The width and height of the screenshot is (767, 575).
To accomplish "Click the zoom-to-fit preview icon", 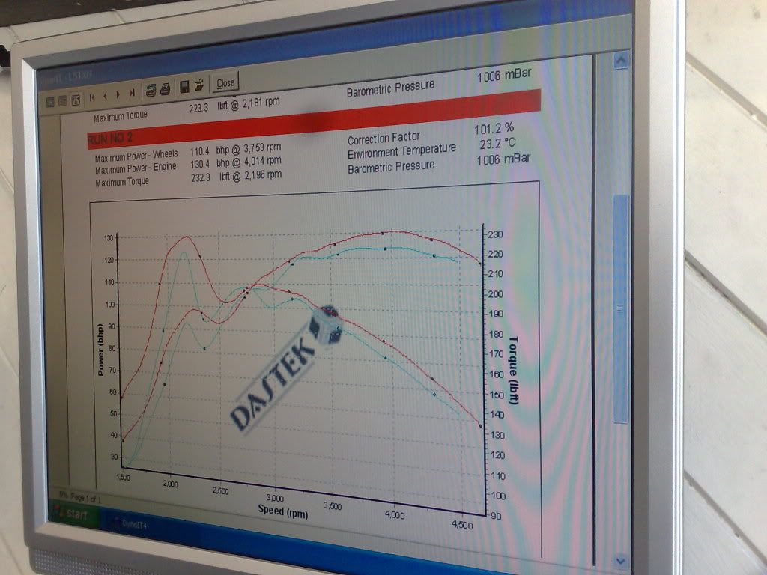I will tap(50, 102).
